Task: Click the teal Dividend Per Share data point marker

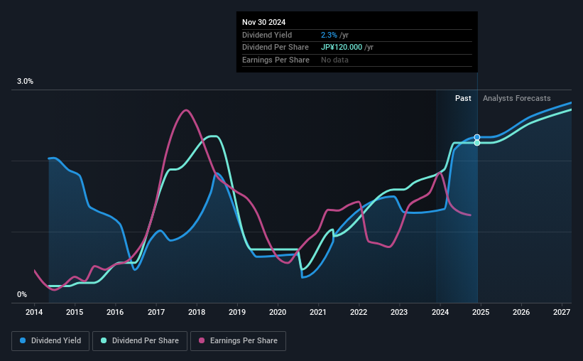Action: pyautogui.click(x=477, y=143)
